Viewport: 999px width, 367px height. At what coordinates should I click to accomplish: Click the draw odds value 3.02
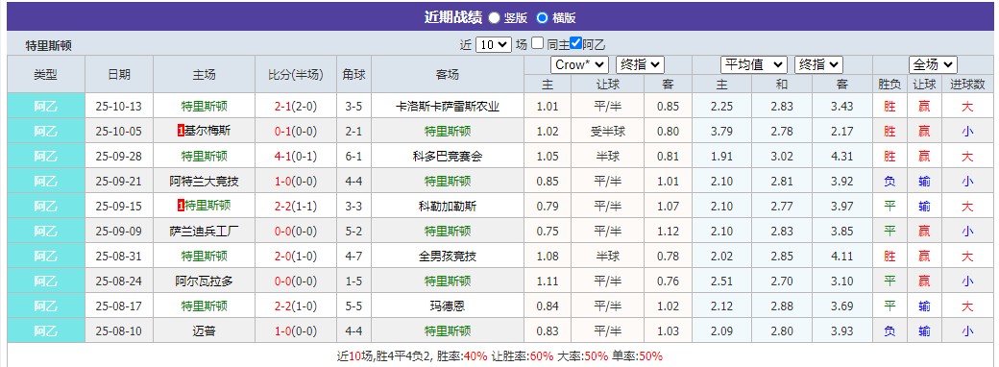pyautogui.click(x=782, y=156)
